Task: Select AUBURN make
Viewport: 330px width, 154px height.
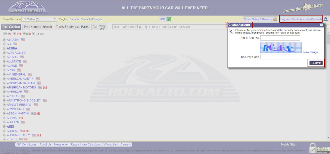Action: (x=13, y=122)
